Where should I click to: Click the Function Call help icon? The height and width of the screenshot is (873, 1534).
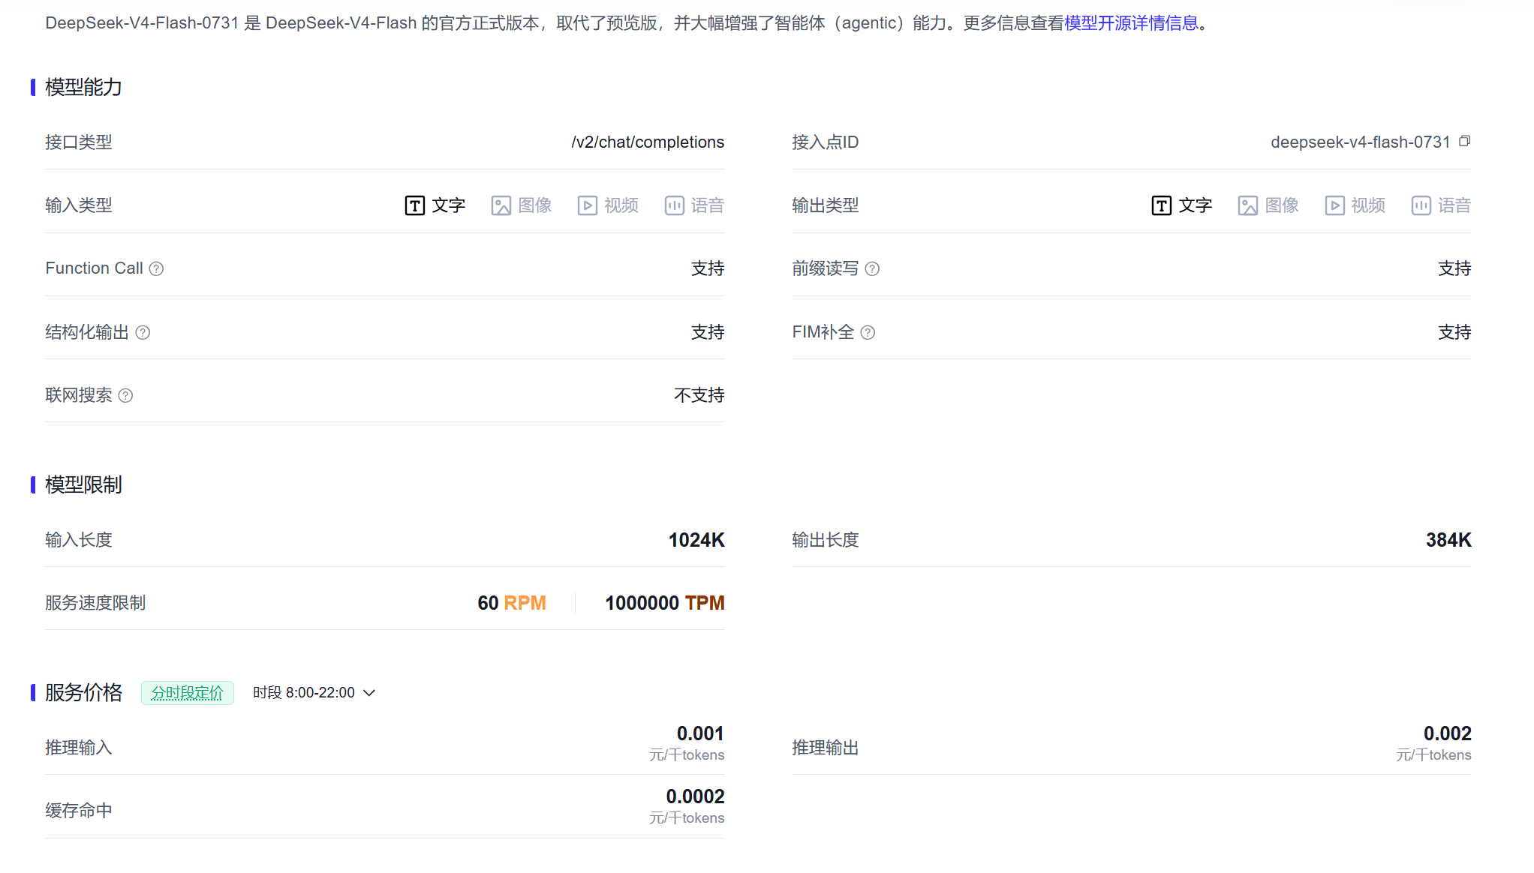click(156, 268)
